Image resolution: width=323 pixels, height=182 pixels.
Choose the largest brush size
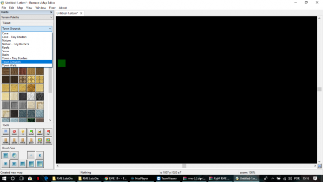coord(40,164)
